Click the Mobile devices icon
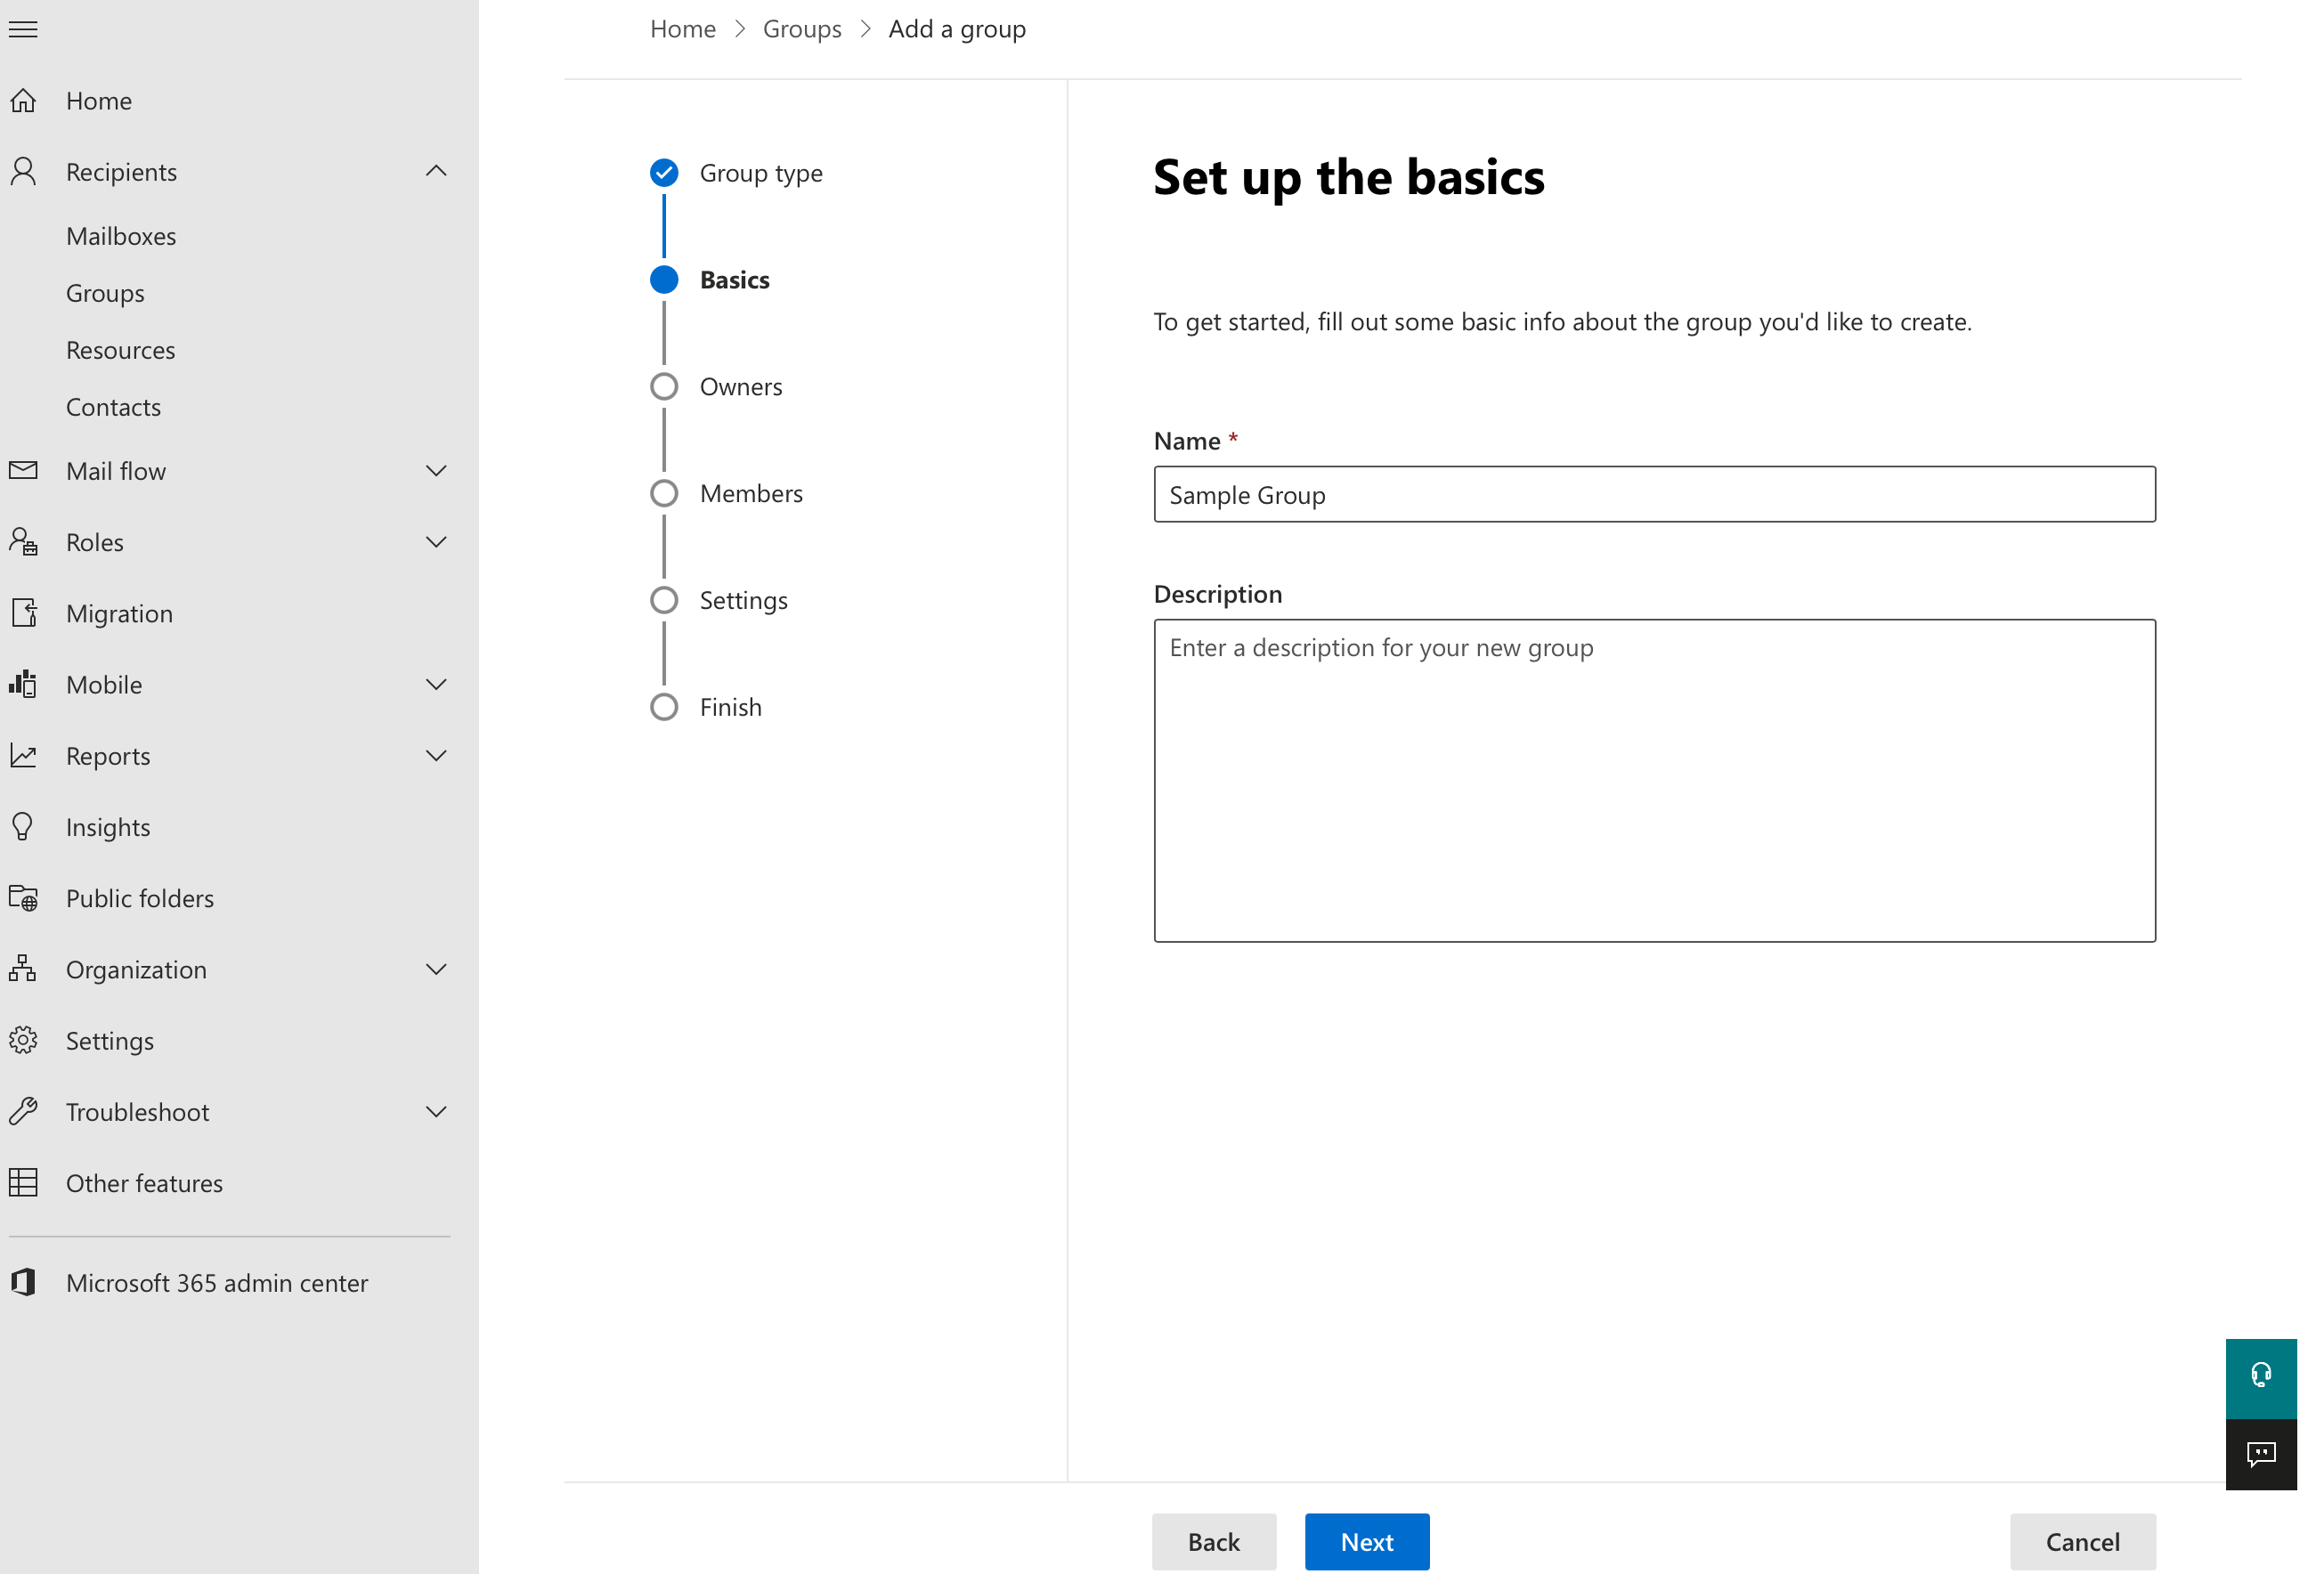Image resolution: width=2324 pixels, height=1574 pixels. point(23,684)
